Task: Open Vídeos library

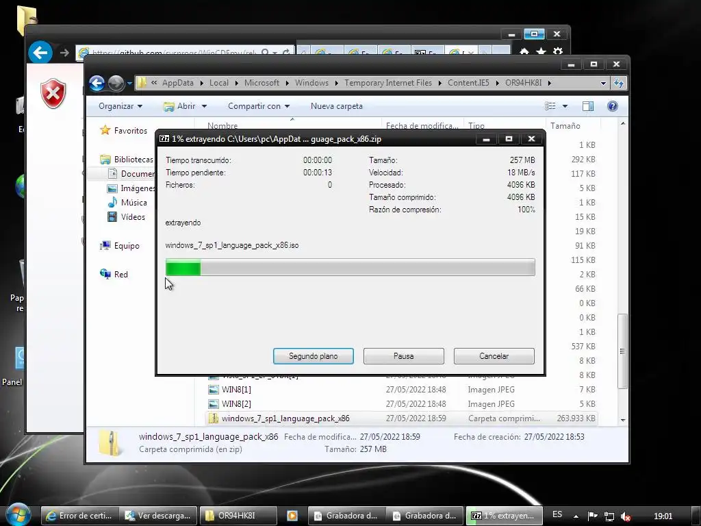Action: (127, 217)
